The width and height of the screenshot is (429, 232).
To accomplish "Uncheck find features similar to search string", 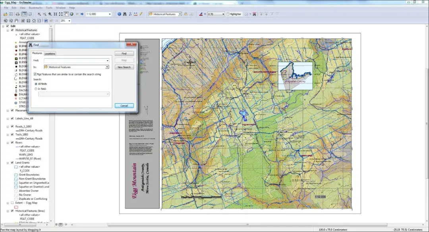I will pos(36,75).
